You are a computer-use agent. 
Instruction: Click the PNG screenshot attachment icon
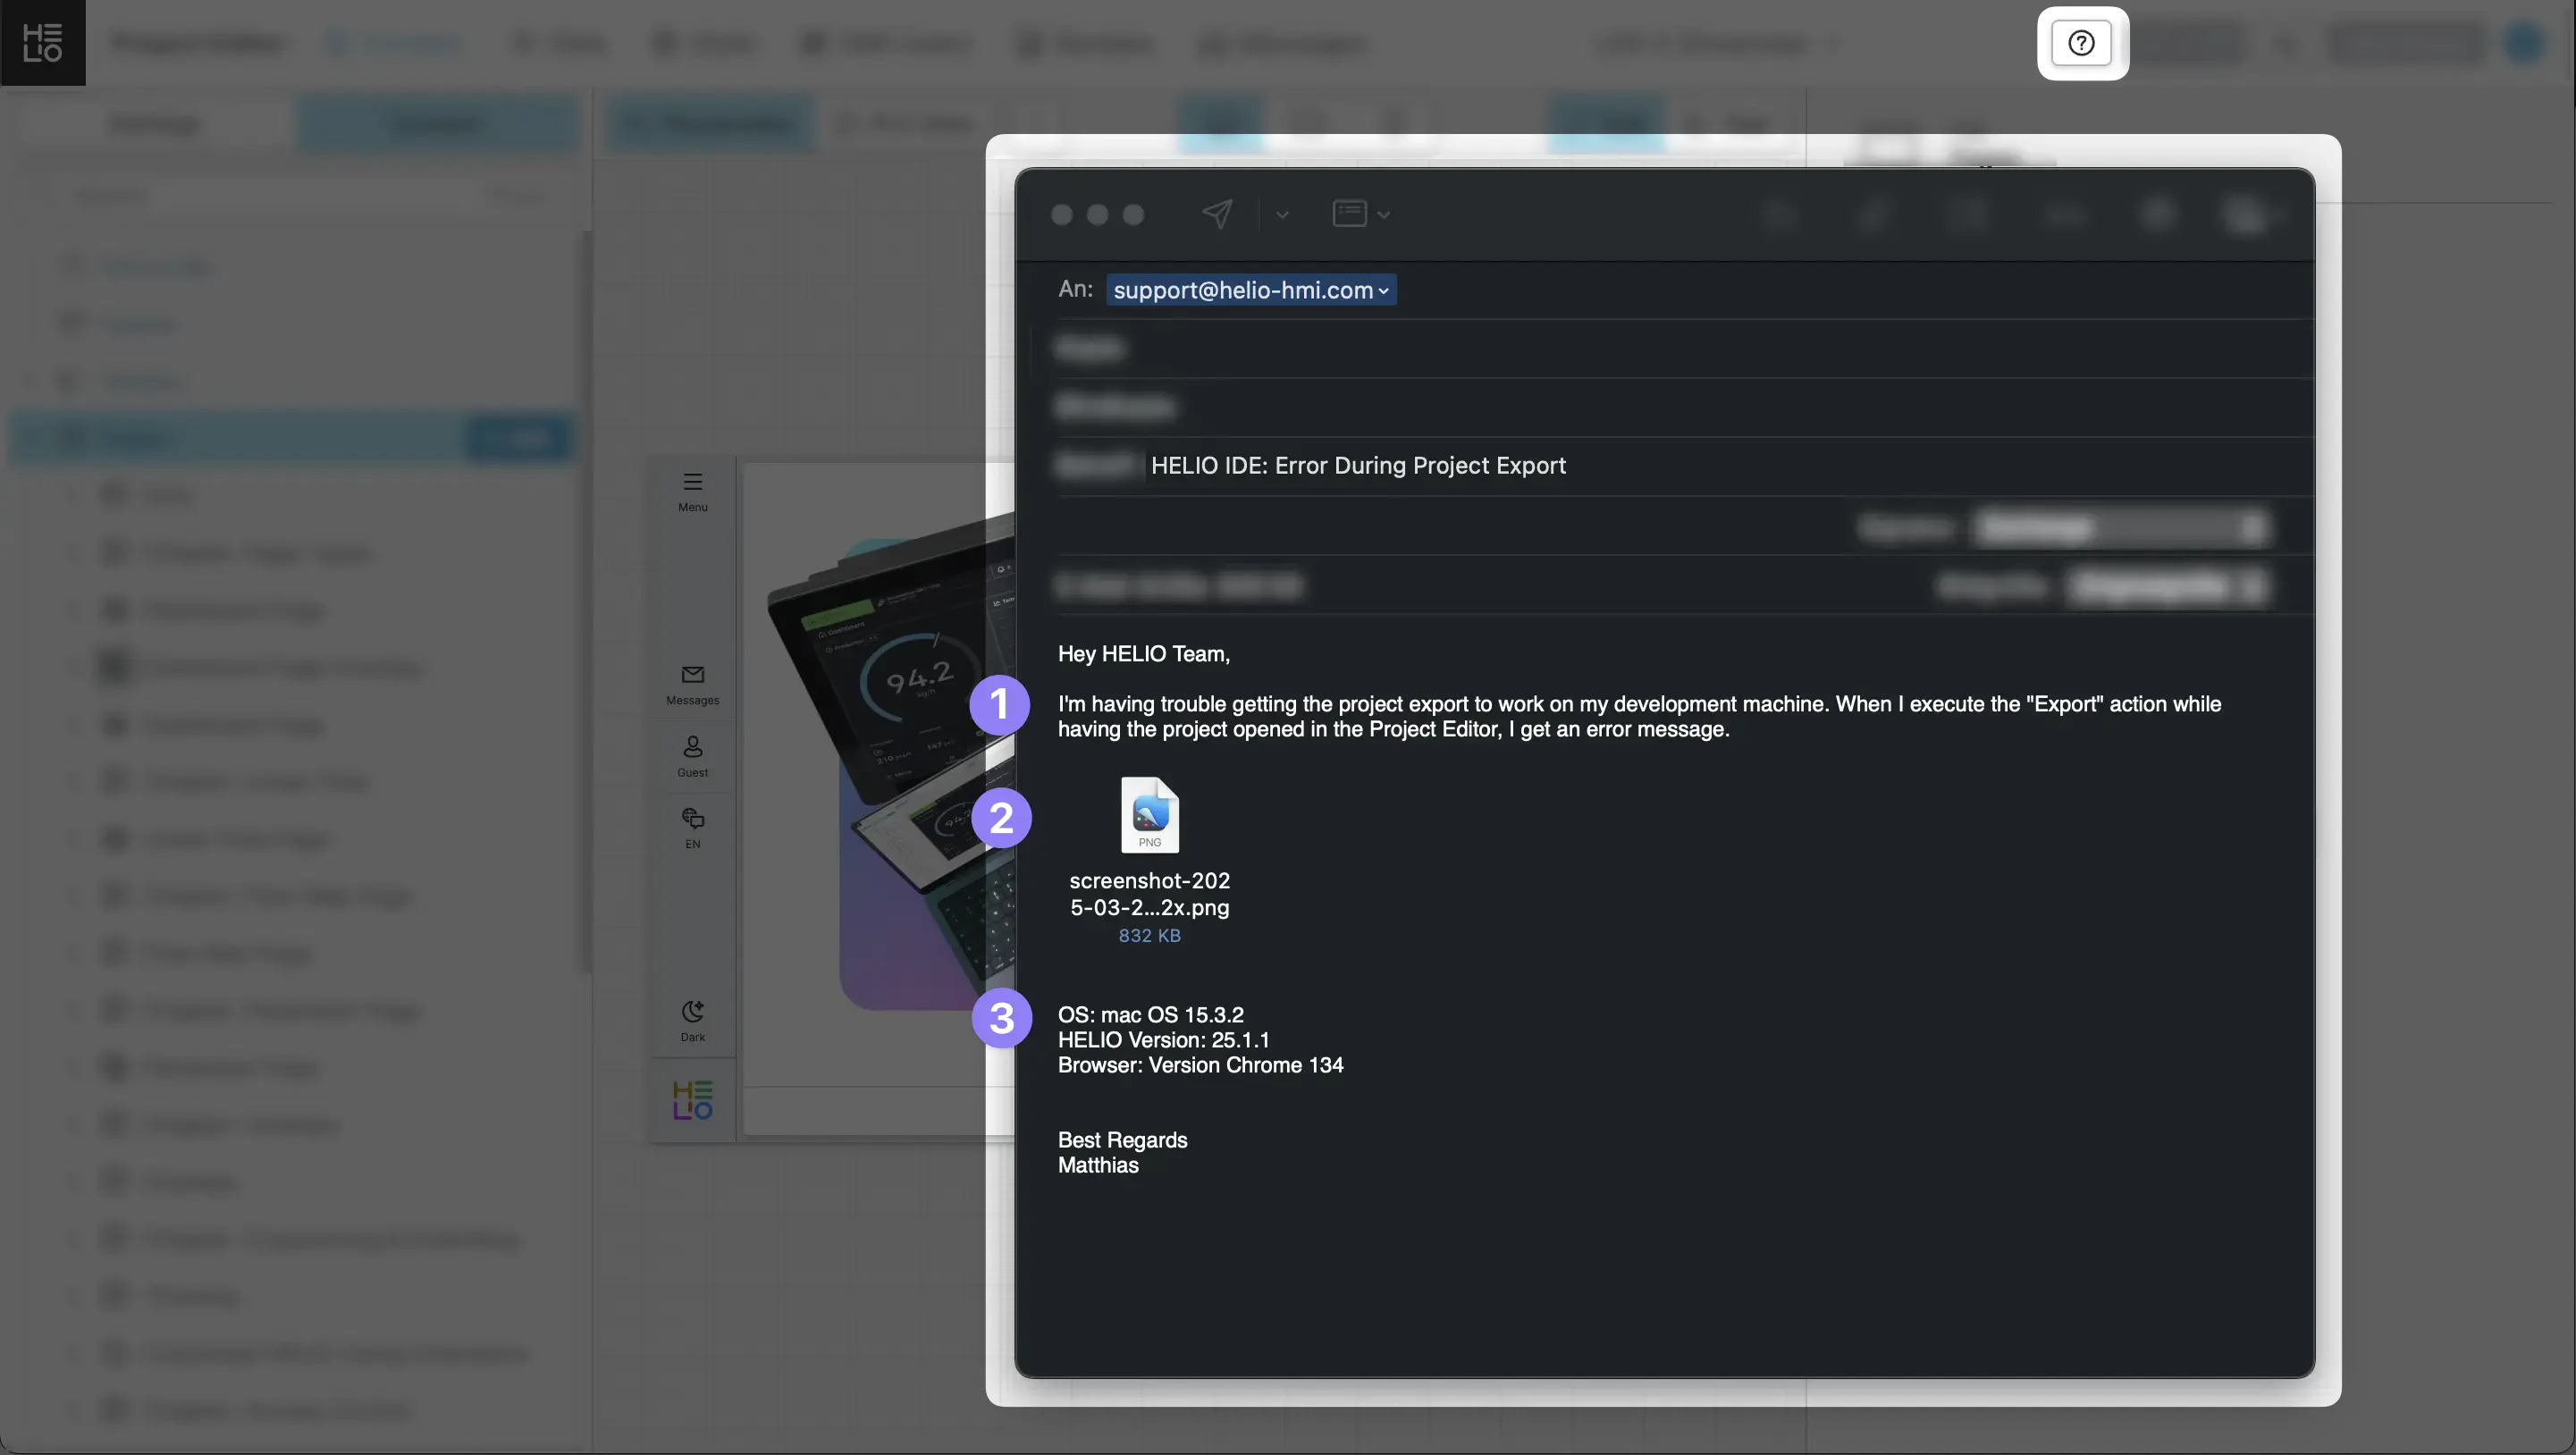[x=1149, y=815]
